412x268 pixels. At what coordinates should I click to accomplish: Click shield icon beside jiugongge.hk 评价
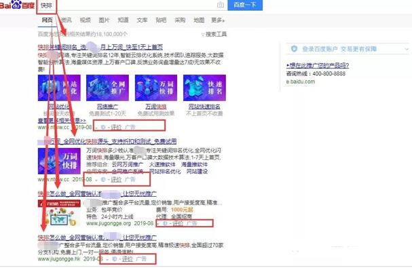point(115,259)
